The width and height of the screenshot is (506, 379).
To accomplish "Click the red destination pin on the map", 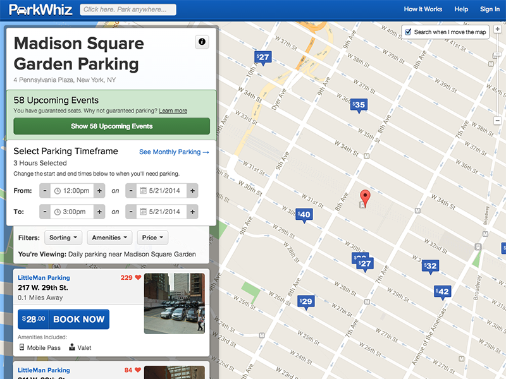I will tap(365, 198).
